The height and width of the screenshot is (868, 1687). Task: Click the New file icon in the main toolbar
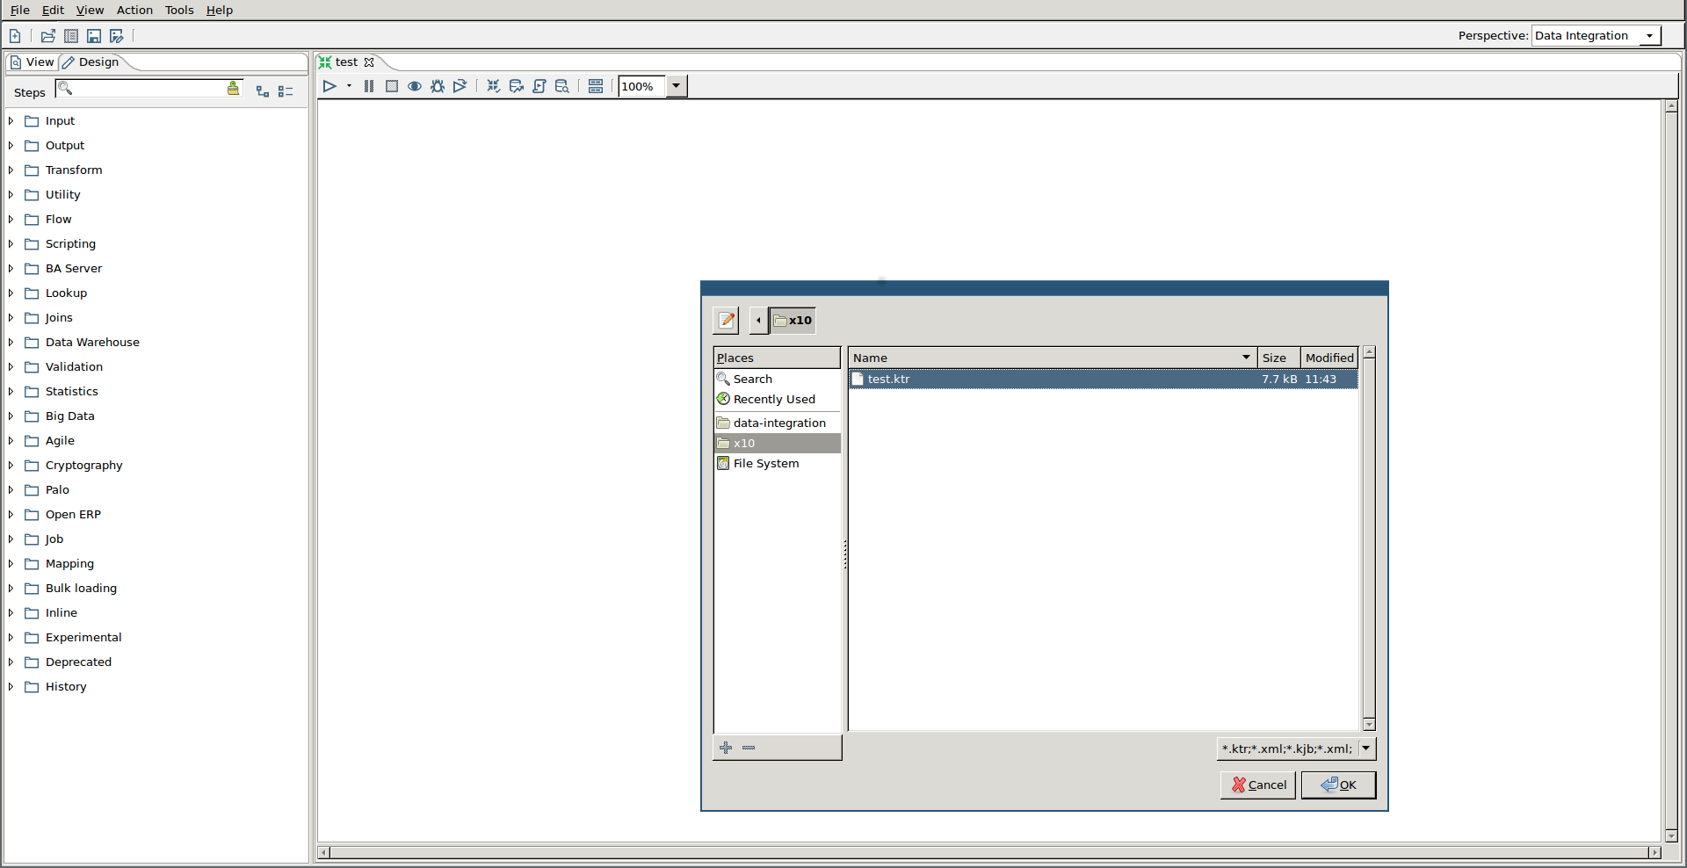pyautogui.click(x=15, y=36)
